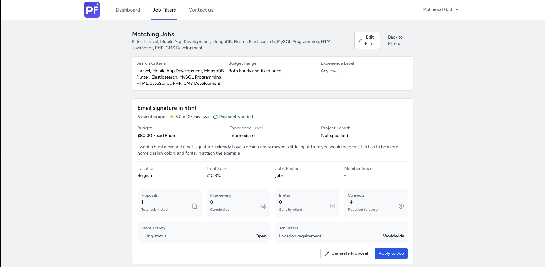Click the Matching Jobs heading
Screen dimensions: 545x267
pyautogui.click(x=153, y=34)
